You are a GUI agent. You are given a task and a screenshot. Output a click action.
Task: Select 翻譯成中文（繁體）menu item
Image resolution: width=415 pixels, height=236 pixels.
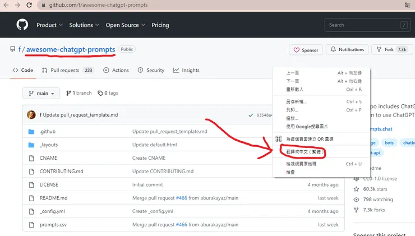pyautogui.click(x=321, y=151)
